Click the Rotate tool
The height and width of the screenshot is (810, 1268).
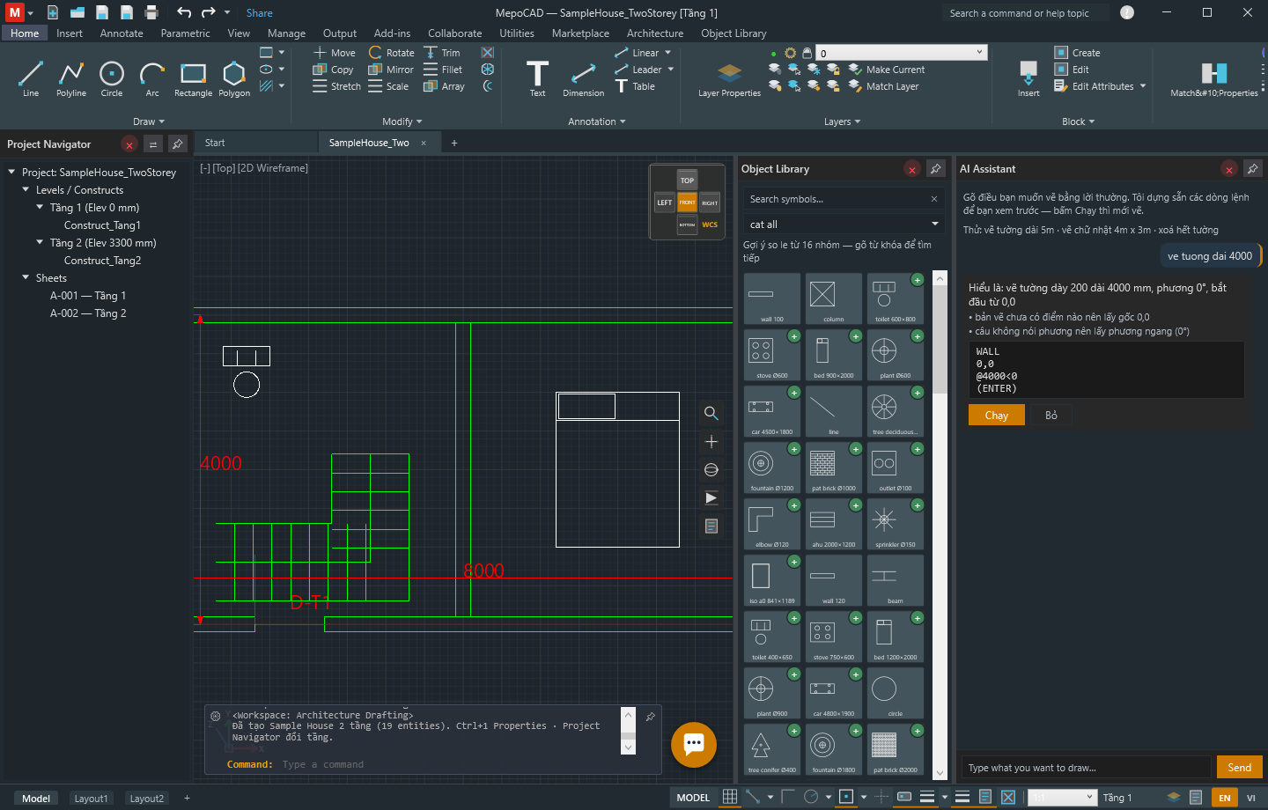click(x=391, y=53)
